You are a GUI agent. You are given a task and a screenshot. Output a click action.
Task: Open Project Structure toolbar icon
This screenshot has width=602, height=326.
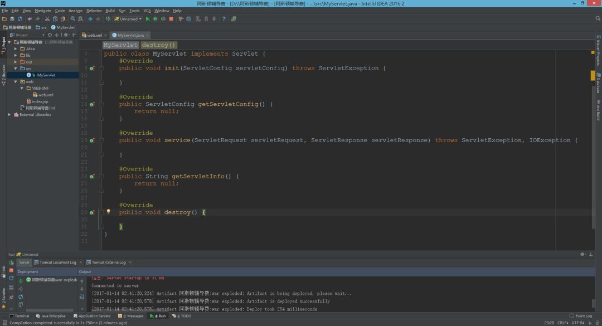click(188, 19)
